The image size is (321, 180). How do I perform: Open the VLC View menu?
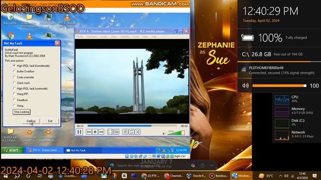(145, 36)
